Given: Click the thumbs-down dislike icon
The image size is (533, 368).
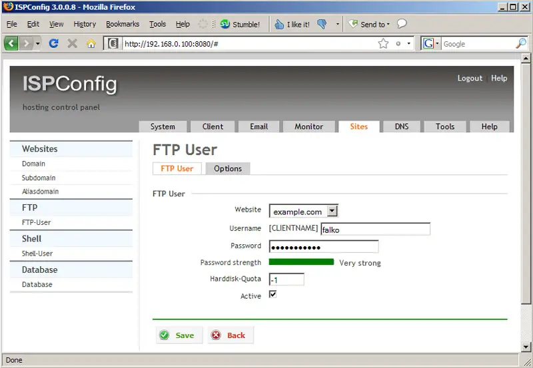Looking at the screenshot, I should (322, 24).
